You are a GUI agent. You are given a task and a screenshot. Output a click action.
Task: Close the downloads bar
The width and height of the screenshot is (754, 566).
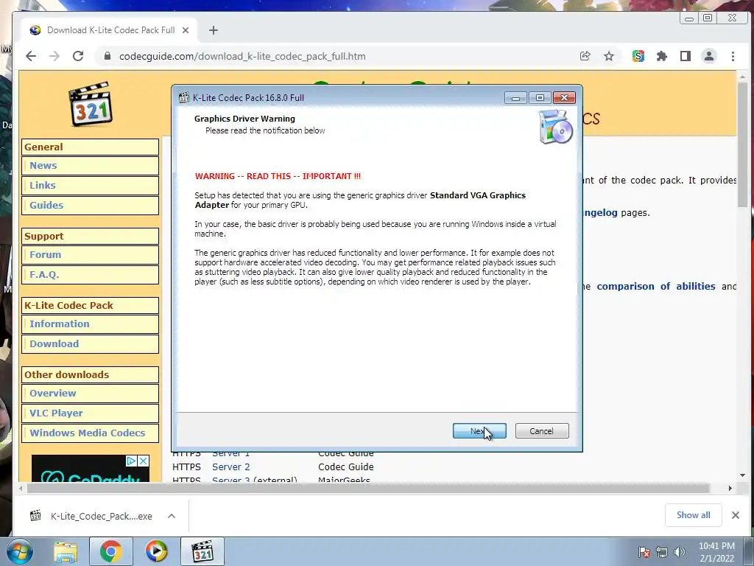(736, 515)
